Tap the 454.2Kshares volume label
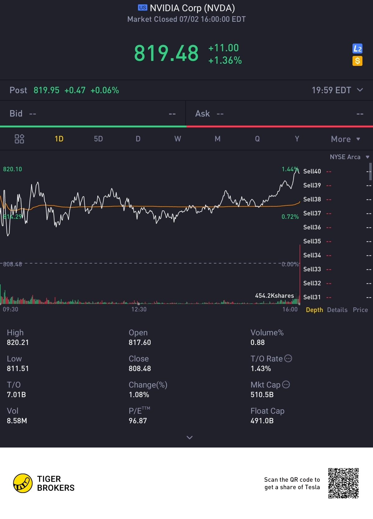Viewport: 373px width, 519px height. pos(274,296)
